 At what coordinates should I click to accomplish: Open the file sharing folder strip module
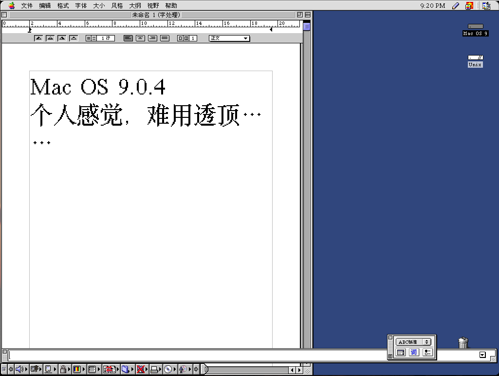click(x=127, y=369)
